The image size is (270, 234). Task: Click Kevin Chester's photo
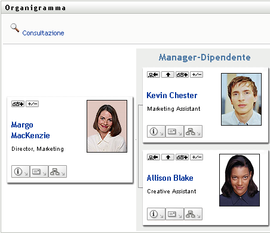241,99
